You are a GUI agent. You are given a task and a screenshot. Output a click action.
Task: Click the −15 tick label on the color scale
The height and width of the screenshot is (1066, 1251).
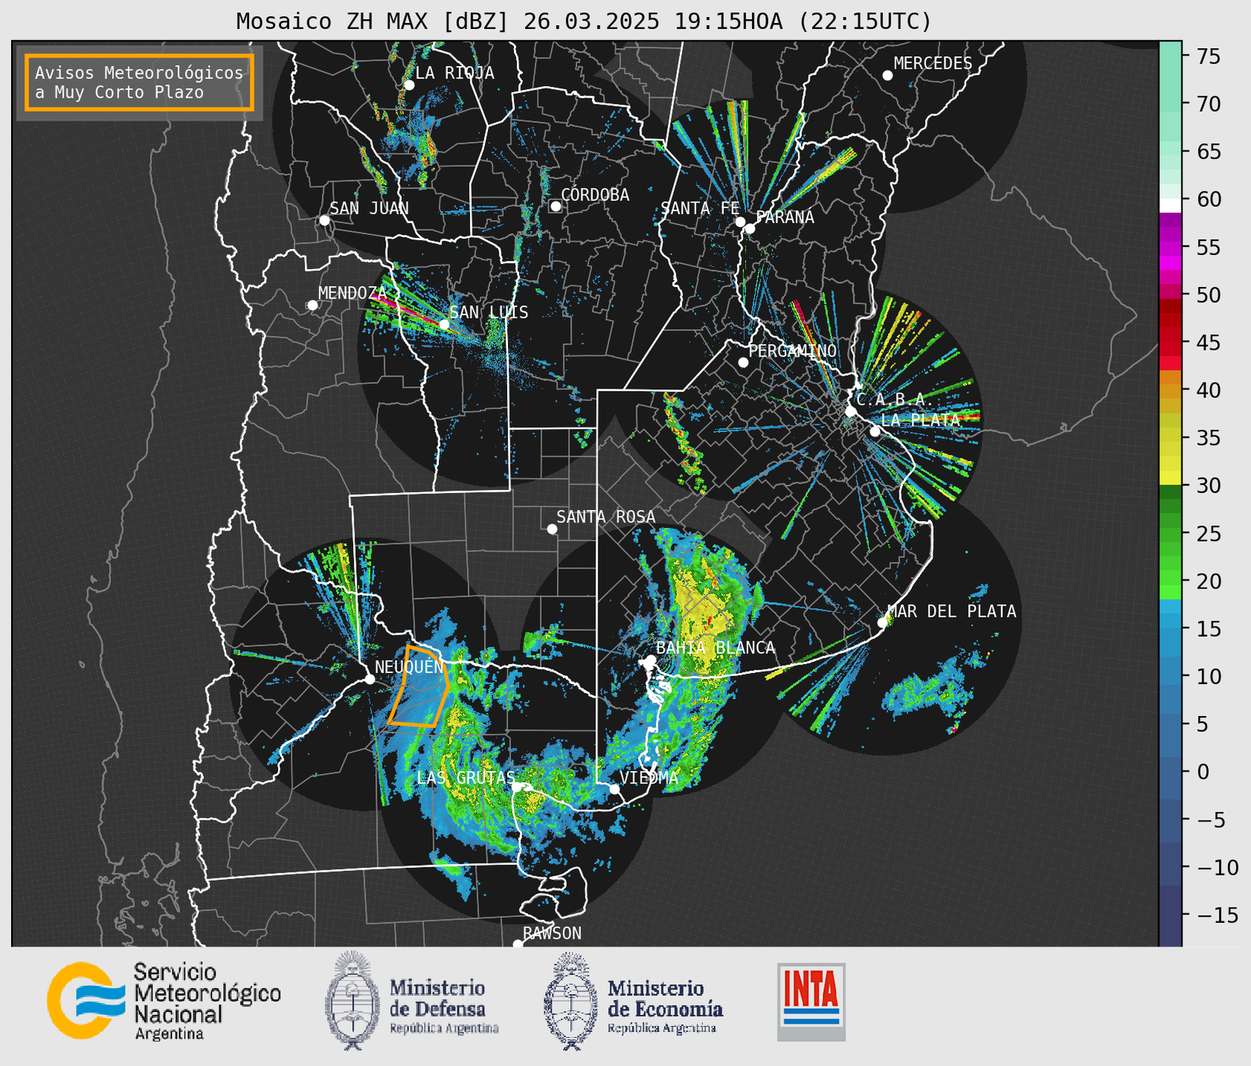click(1217, 915)
